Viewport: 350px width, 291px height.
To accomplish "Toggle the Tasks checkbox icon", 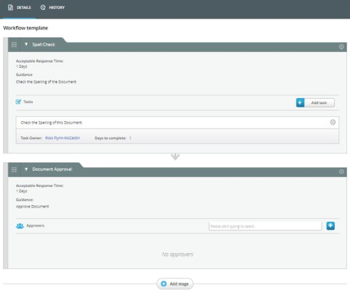I will 18,102.
